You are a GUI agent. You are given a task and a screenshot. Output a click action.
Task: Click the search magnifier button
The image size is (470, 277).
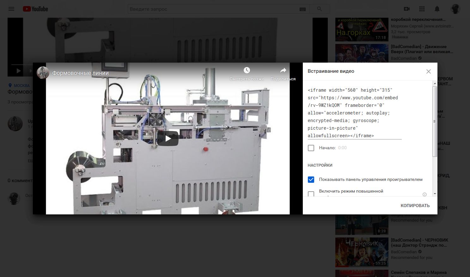coord(319,9)
